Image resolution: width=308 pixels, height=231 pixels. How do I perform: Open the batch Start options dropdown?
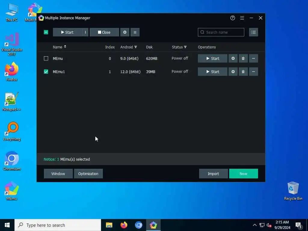85,32
